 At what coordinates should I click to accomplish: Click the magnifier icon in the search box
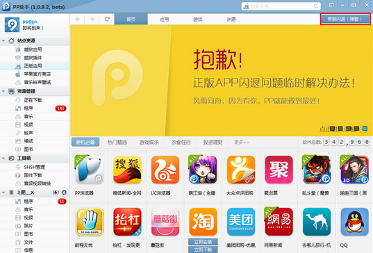[x=315, y=6]
